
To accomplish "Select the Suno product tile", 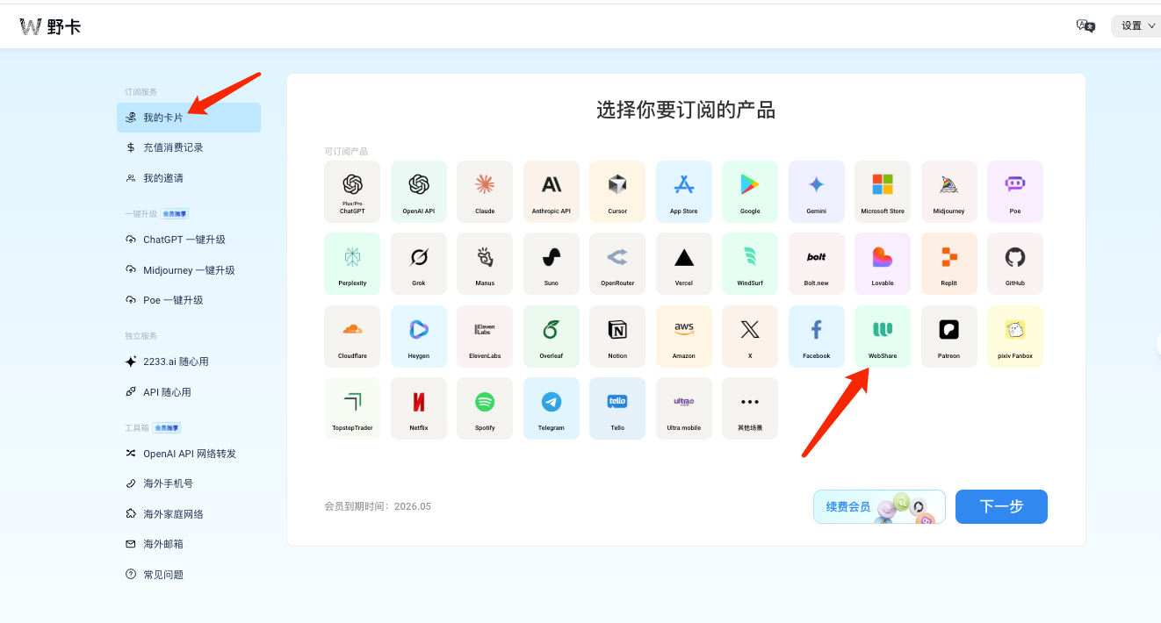I will coord(552,263).
